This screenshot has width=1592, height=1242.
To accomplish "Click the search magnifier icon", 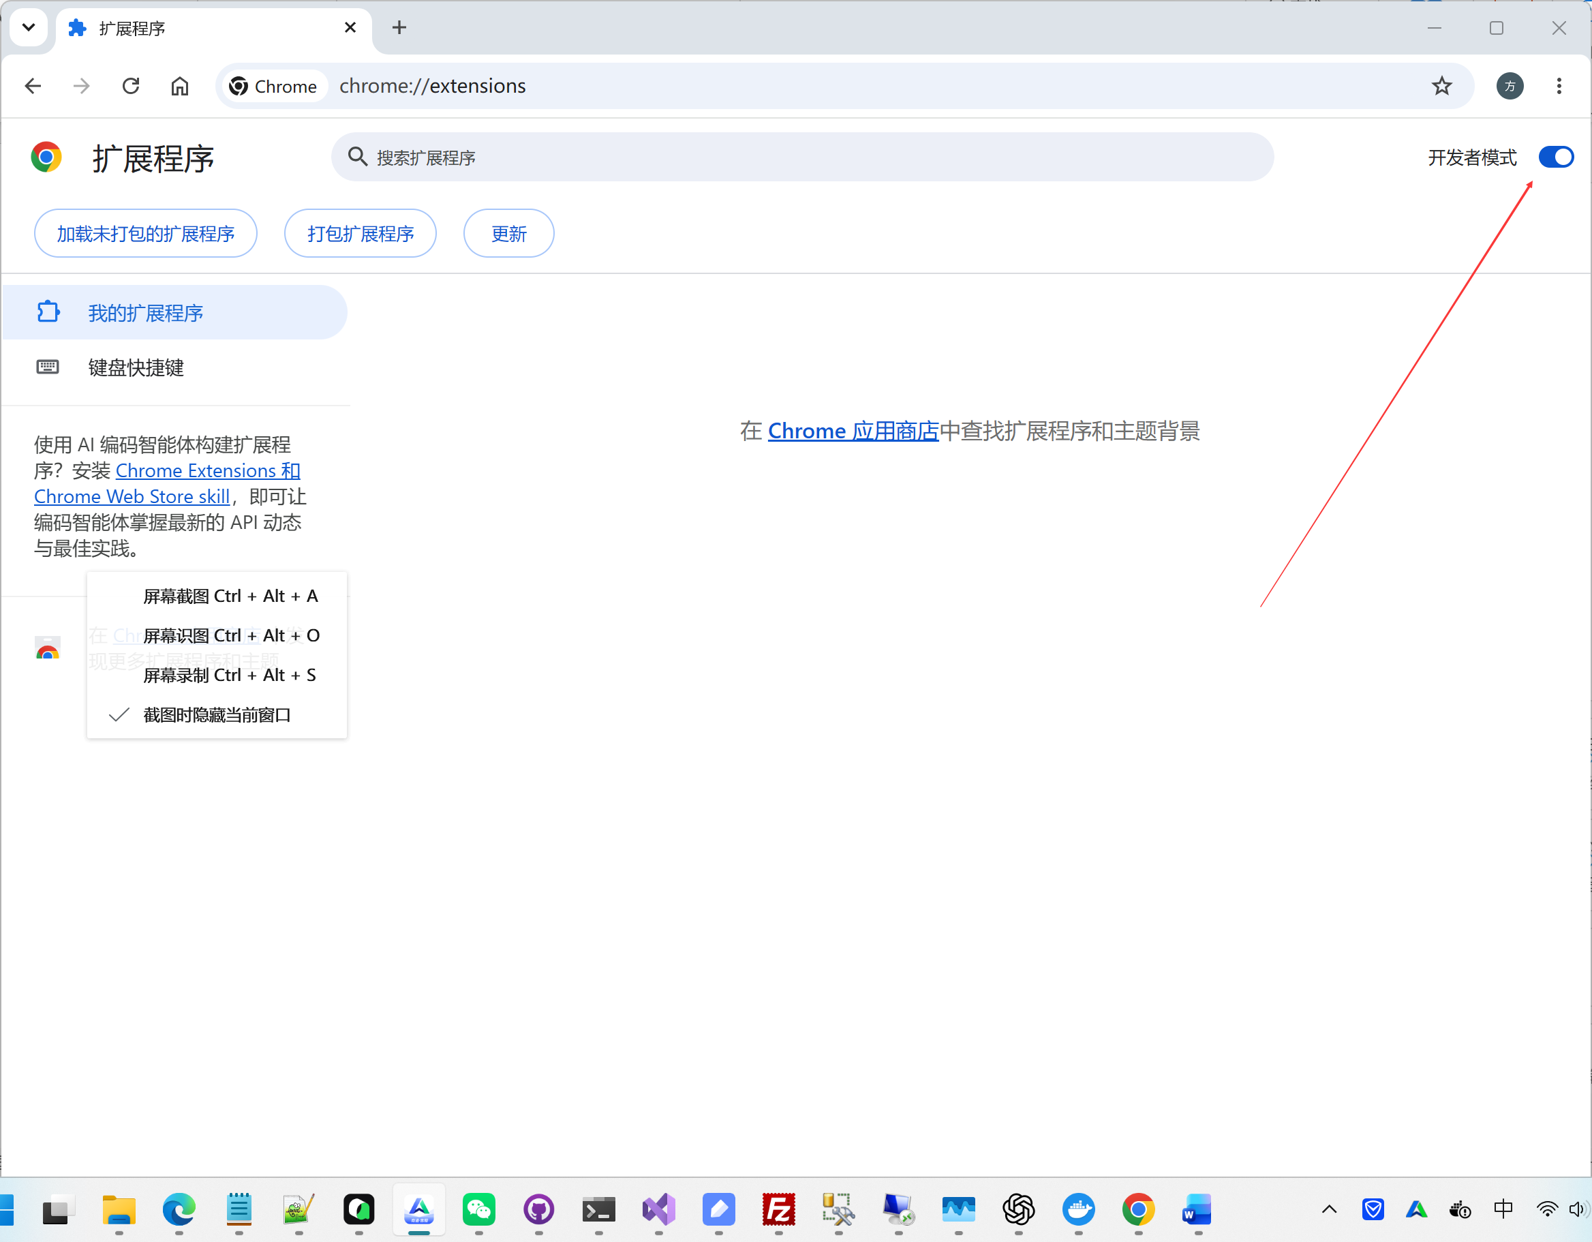I will 357,156.
